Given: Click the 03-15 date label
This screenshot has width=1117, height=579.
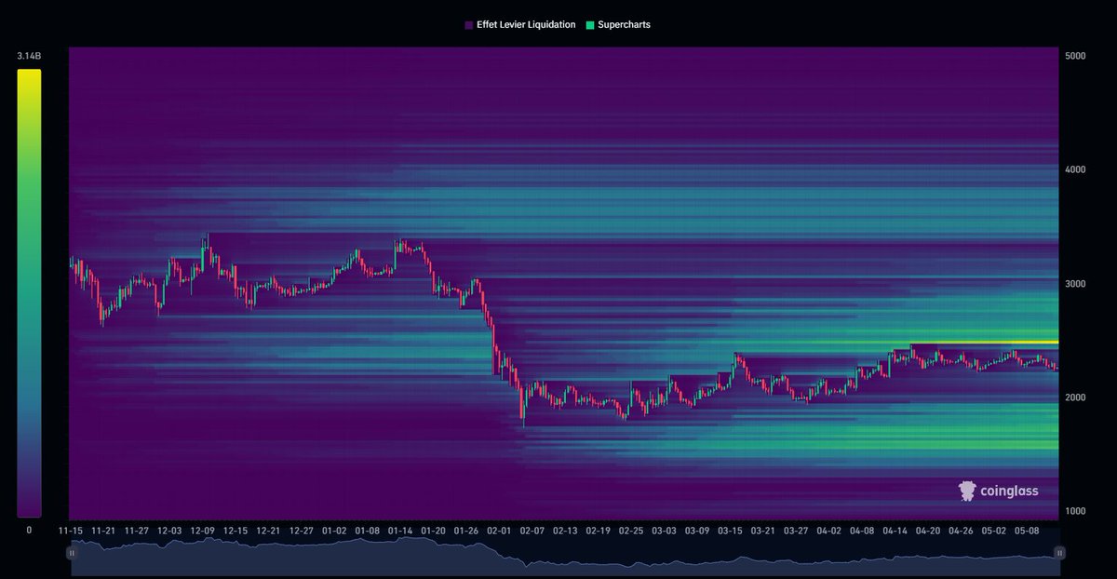Looking at the screenshot, I should click(x=731, y=531).
